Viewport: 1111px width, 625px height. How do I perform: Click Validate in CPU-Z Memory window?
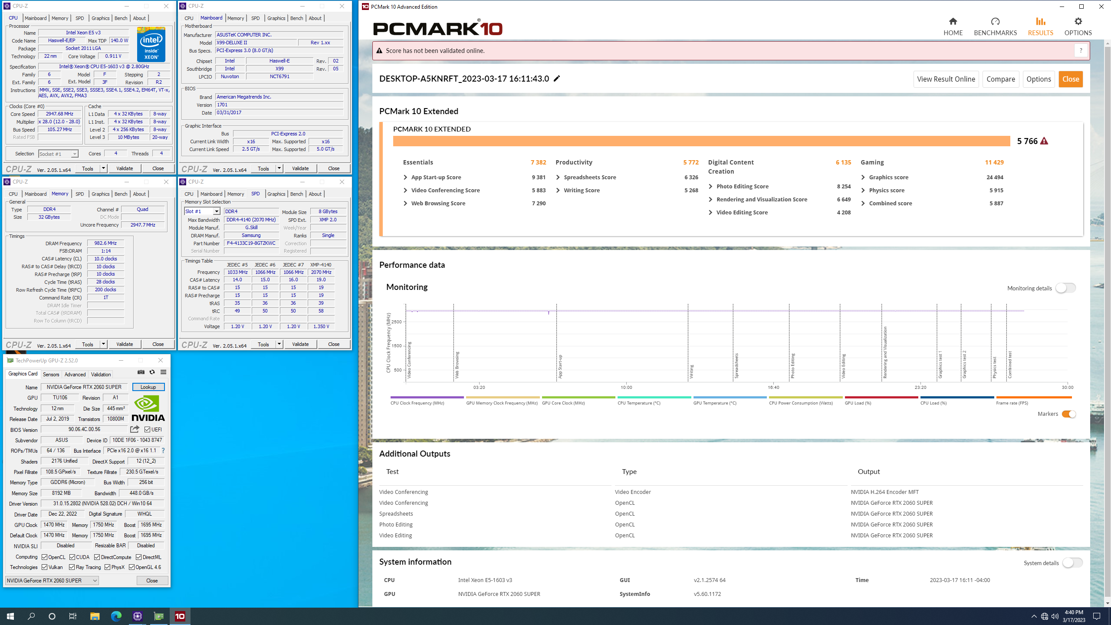pos(125,344)
